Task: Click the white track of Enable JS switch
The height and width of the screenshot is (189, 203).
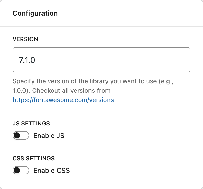Action: pos(25,136)
